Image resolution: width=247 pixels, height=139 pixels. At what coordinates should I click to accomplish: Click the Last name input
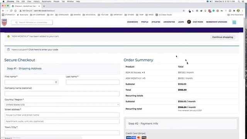tap(93, 82)
